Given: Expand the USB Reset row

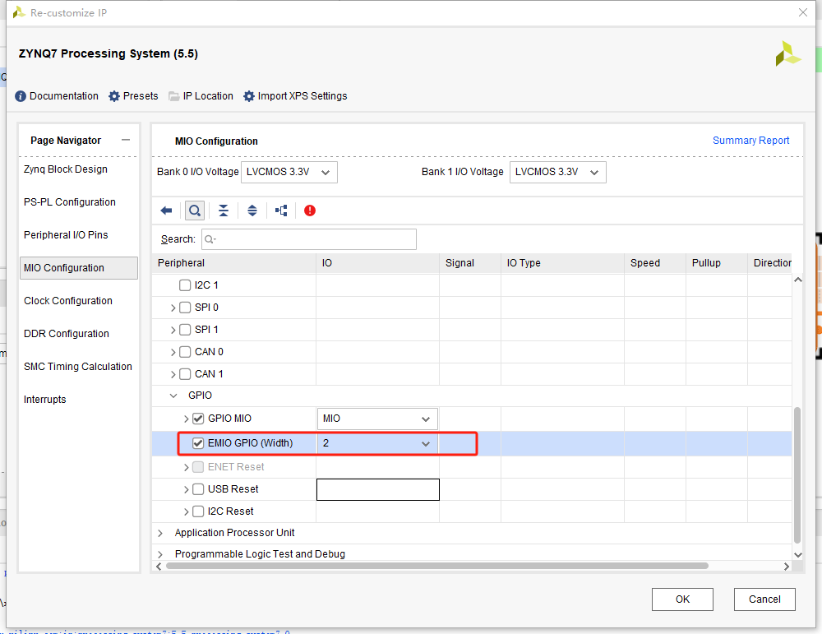Looking at the screenshot, I should click(186, 490).
